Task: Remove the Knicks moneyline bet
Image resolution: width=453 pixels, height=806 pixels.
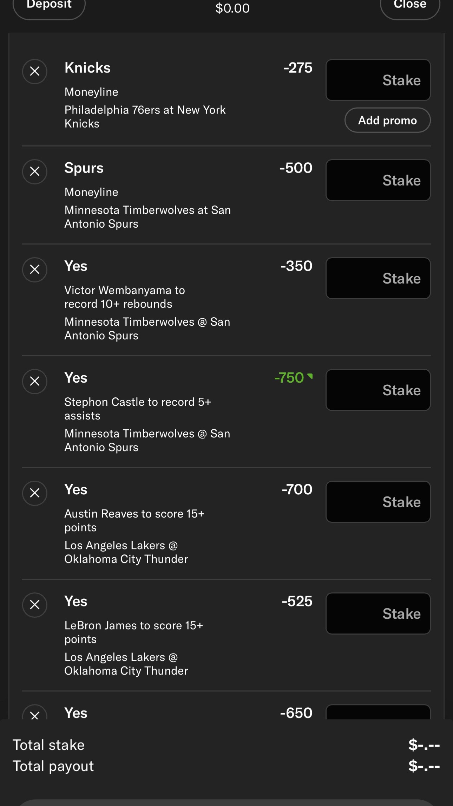Action: click(35, 72)
